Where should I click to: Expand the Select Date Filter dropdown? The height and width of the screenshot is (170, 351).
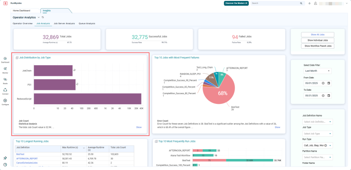pyautogui.click(x=317, y=71)
